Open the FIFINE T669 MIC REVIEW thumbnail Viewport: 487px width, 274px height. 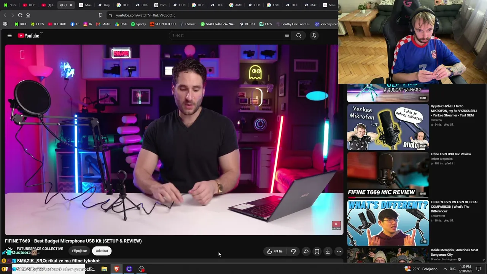[388, 175]
